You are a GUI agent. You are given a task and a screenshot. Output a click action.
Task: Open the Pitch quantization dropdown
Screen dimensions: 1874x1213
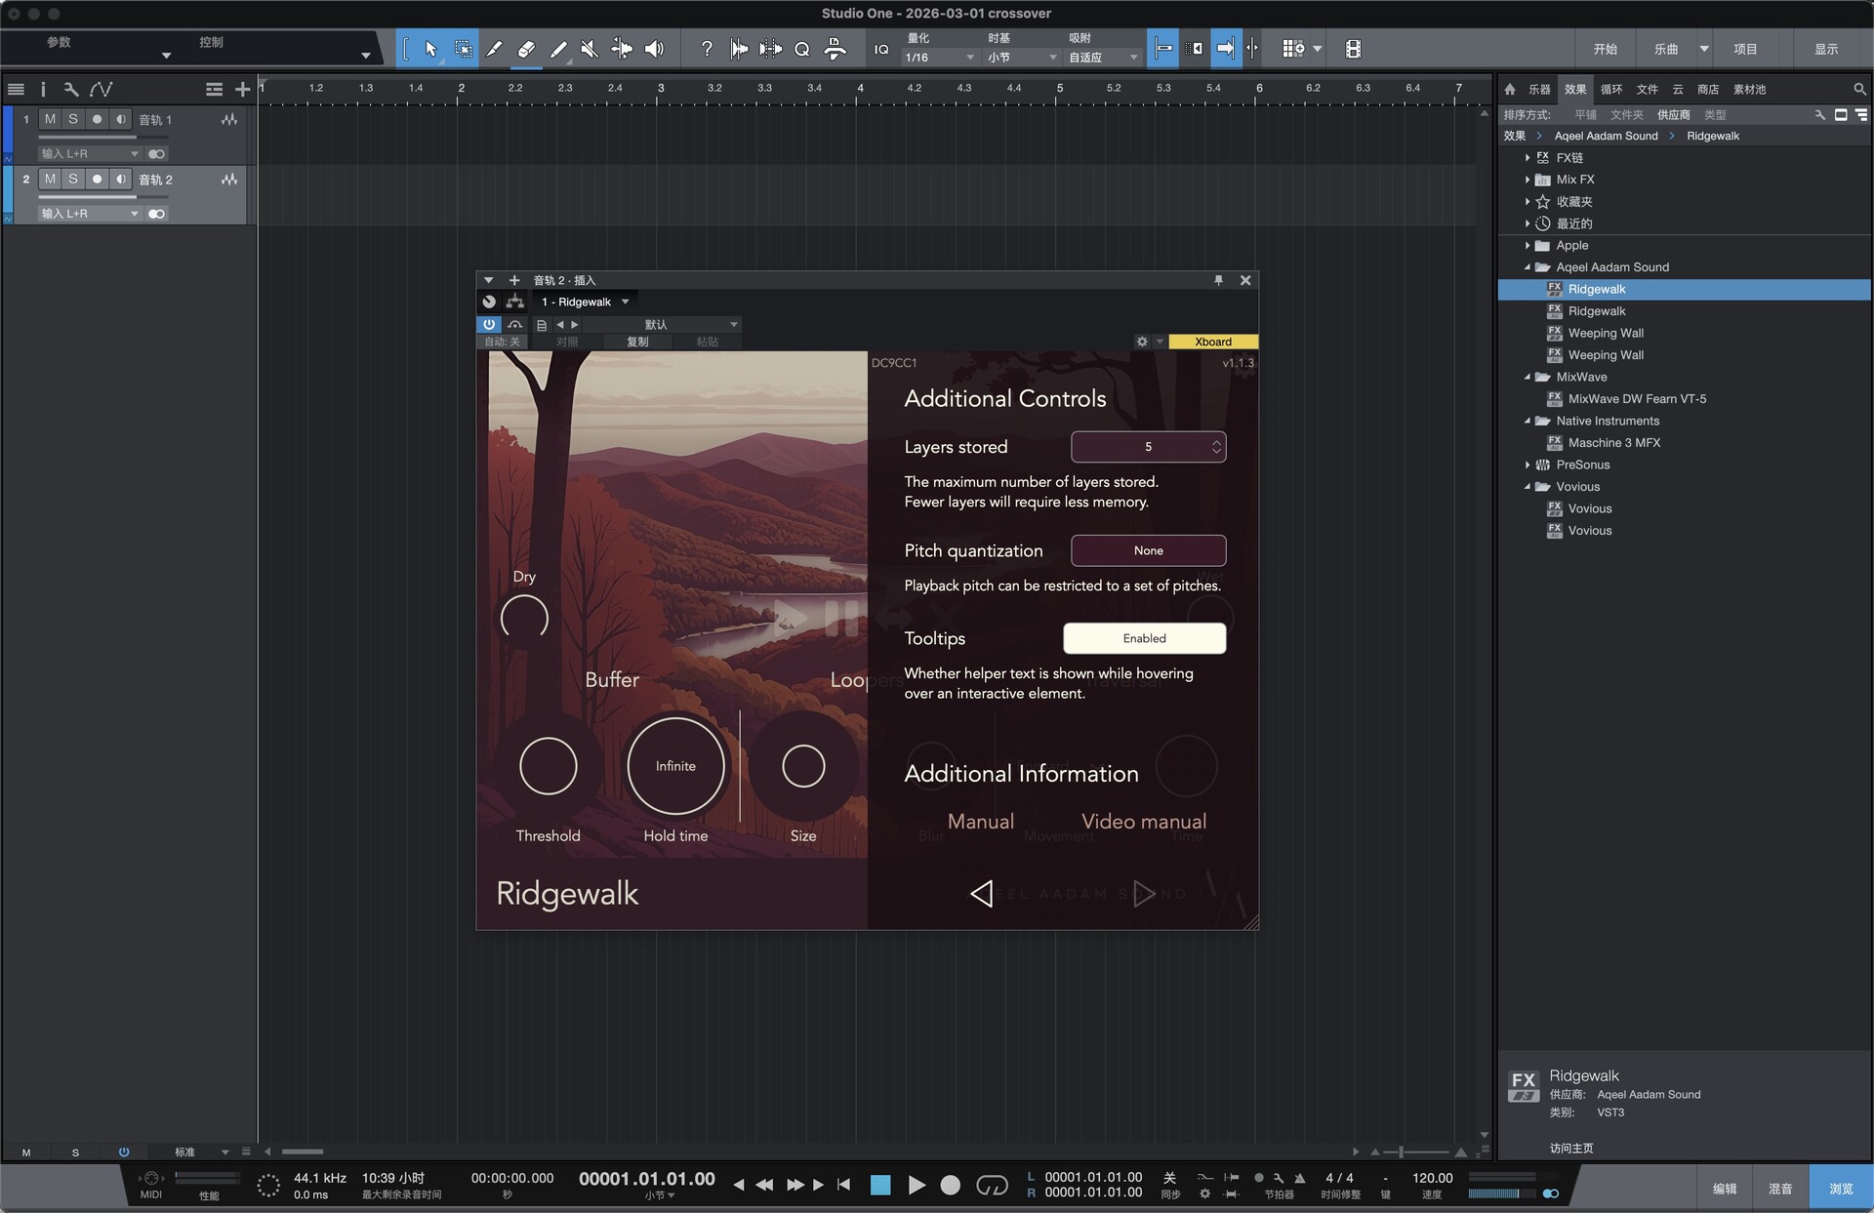pyautogui.click(x=1148, y=550)
